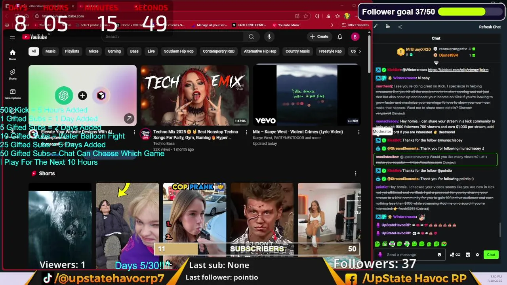The image size is (507, 285).
Task: Close the officedrummer Twitch browser tab
Action: pyautogui.click(x=73, y=6)
